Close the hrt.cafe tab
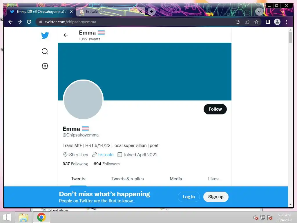This screenshot has width=297, height=223. [x=141, y=12]
